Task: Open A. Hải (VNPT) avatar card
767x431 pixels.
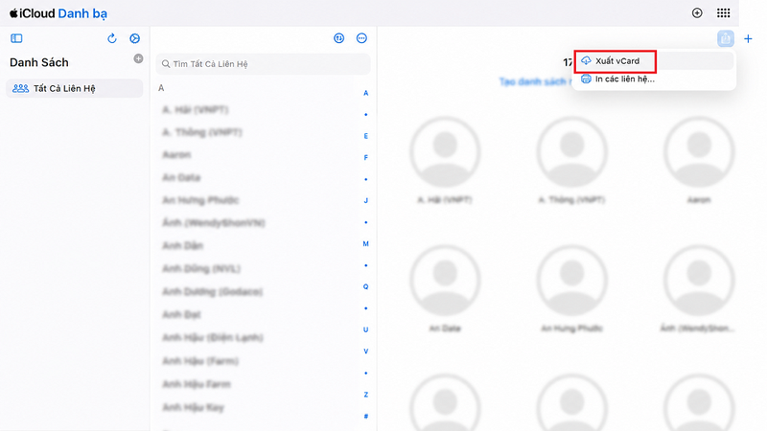Action: (445, 152)
